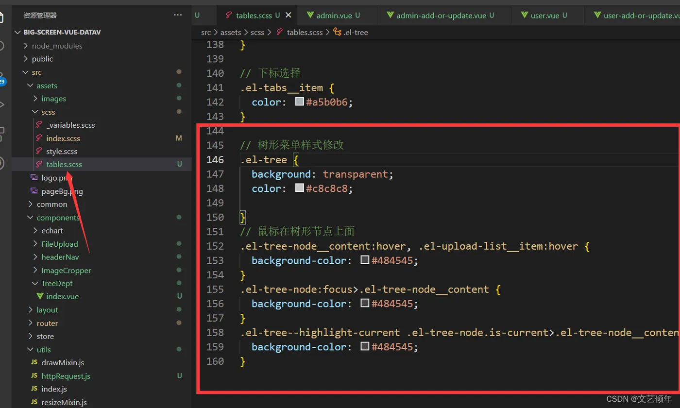The width and height of the screenshot is (680, 408).
Task: Click the Vue icon beside index.vue in the tree
Action: click(40, 296)
